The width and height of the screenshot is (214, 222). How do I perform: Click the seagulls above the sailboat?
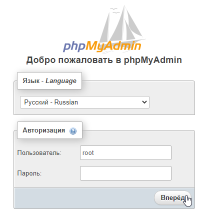pos(115,10)
